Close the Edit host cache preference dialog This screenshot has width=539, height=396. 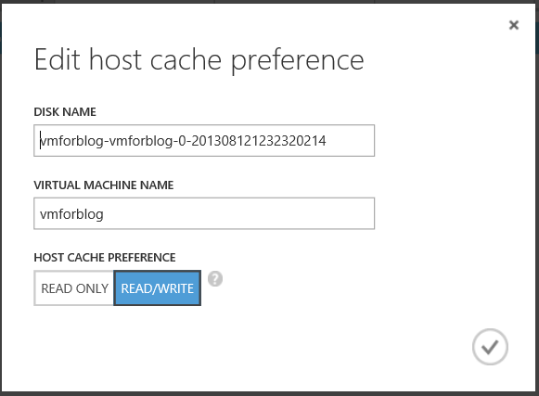tap(514, 25)
